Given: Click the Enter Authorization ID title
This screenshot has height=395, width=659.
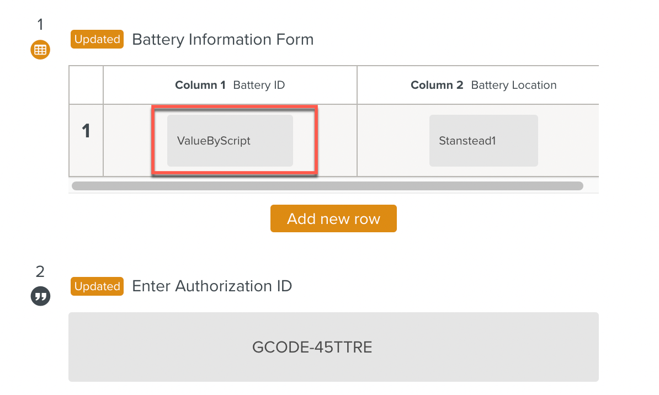Looking at the screenshot, I should [x=212, y=286].
